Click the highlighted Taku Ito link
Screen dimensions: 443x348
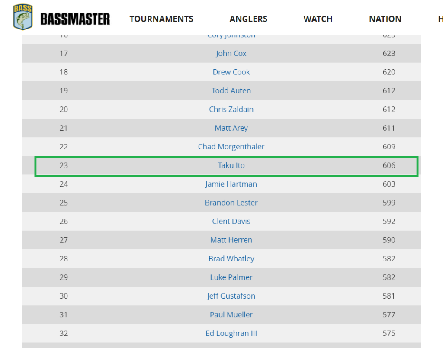[x=231, y=165]
